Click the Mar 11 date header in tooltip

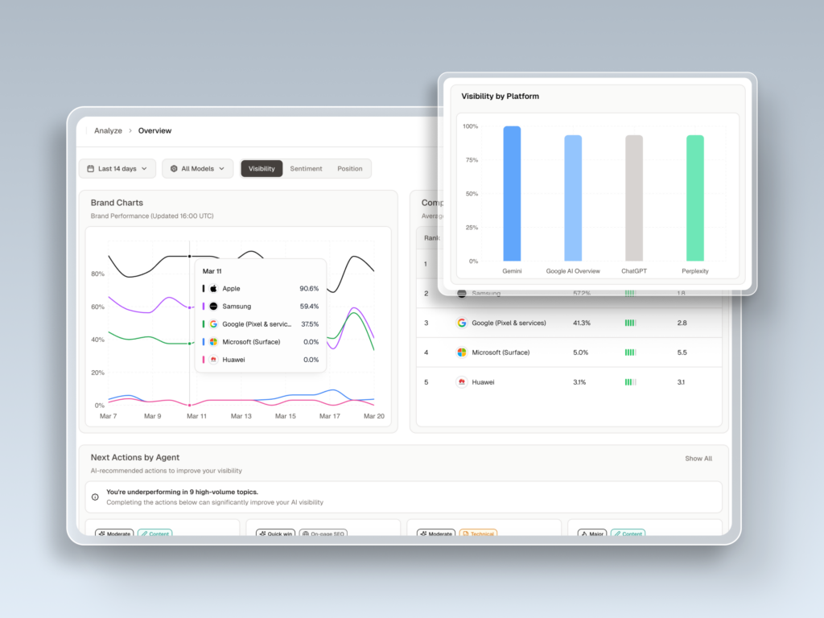coord(212,271)
